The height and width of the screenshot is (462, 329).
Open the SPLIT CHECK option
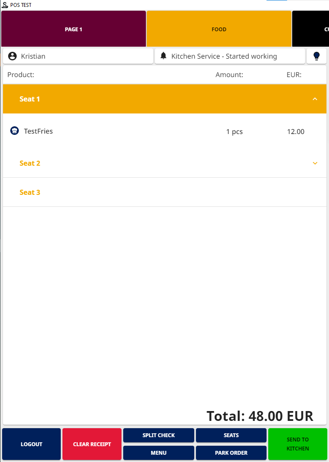[159, 435]
